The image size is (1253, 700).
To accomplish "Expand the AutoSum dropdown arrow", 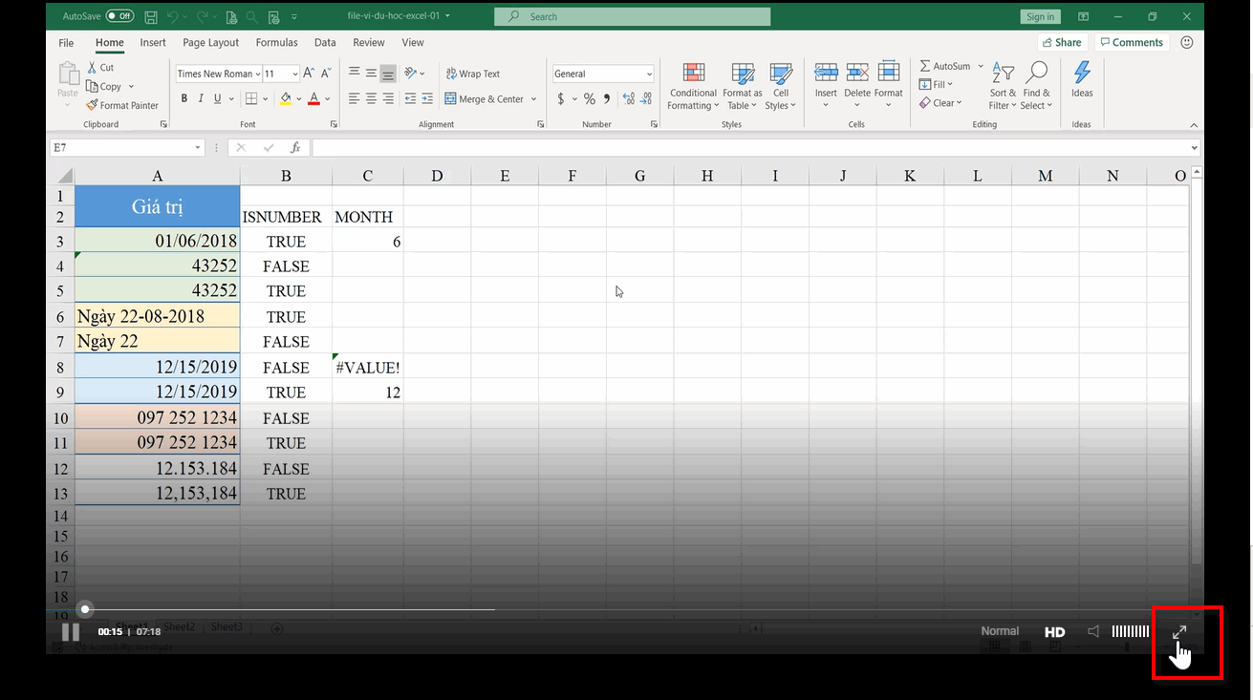I will (981, 67).
